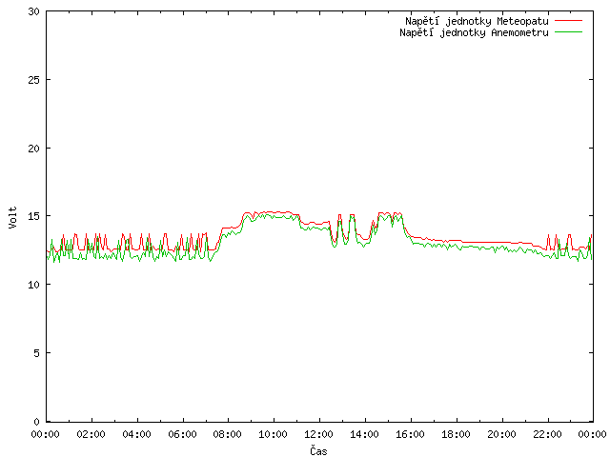The height and width of the screenshot is (457, 610).
Task: Click the green legend line sample
Action: [x=568, y=31]
